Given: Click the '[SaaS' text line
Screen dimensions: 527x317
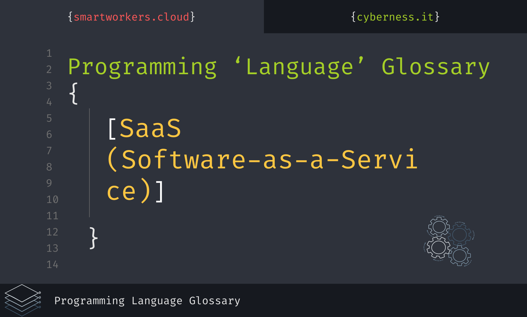Looking at the screenshot, I should (145, 128).
